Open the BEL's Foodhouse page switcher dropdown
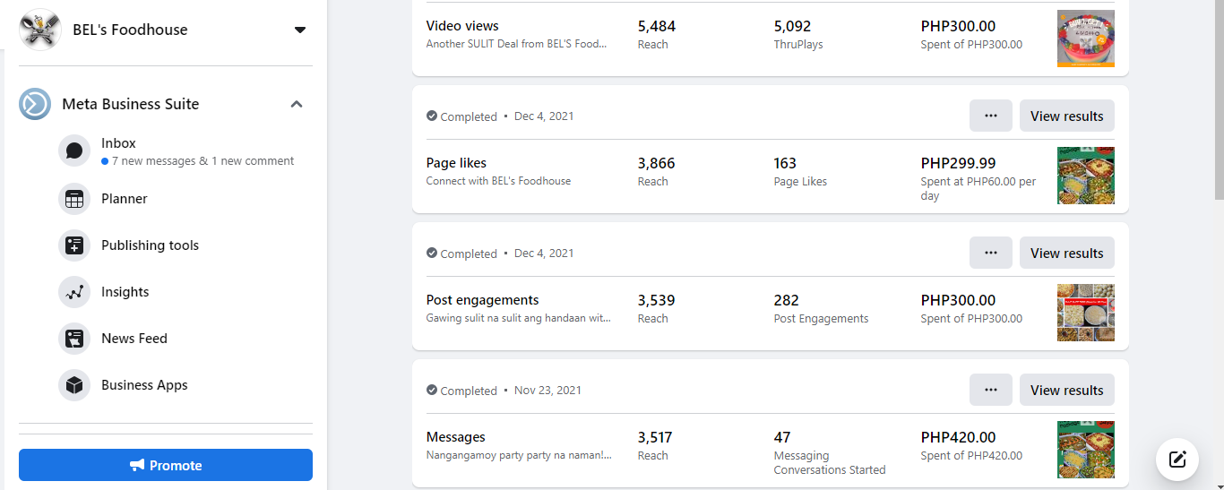The width and height of the screenshot is (1224, 490). tap(299, 30)
